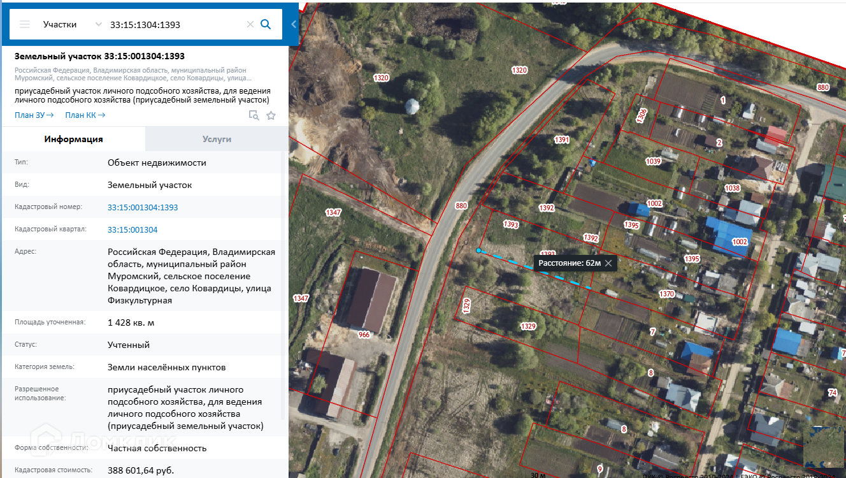This screenshot has width=846, height=478.
Task: Click the label Категория земель:
Action: 45,366
